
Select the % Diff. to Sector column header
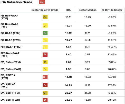coord(112,10)
